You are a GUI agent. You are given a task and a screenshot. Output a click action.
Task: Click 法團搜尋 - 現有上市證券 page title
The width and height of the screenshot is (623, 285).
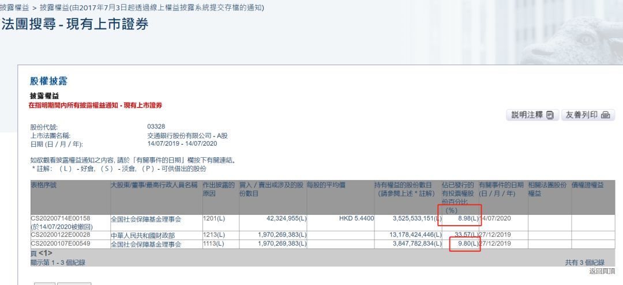click(74, 24)
